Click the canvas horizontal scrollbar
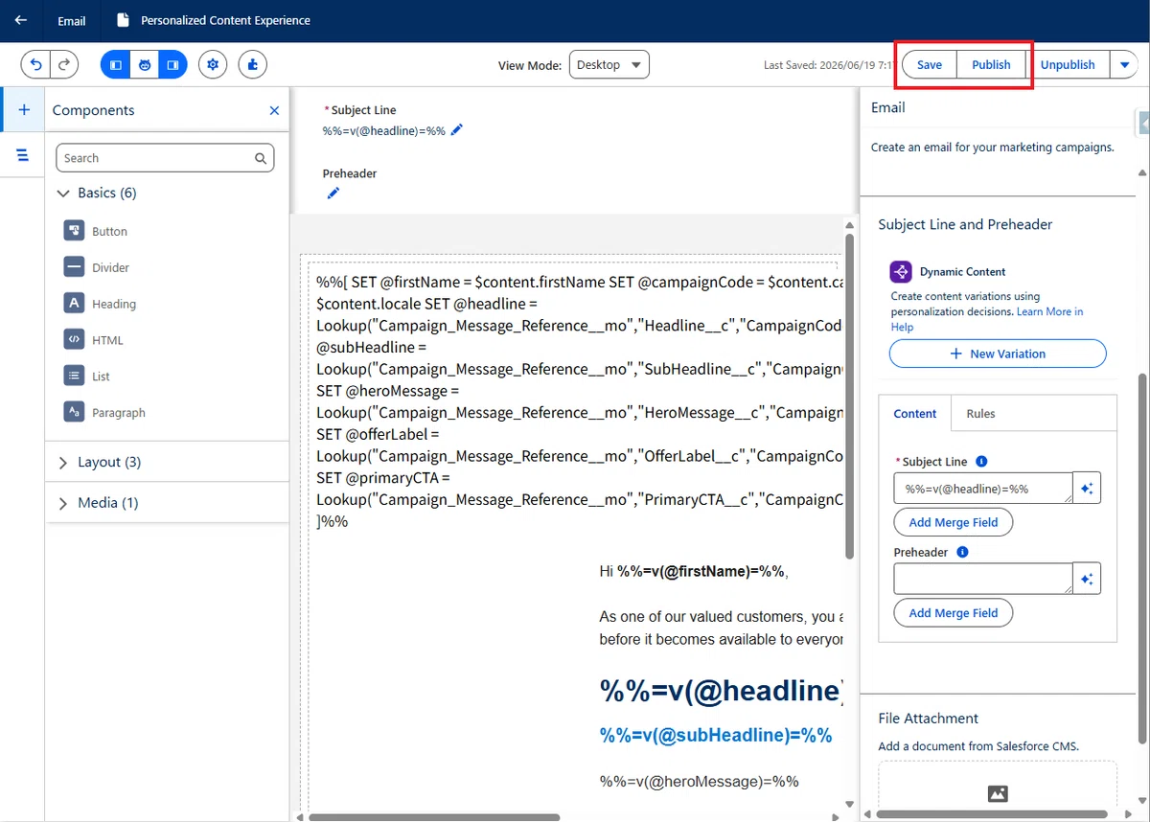 [x=434, y=817]
